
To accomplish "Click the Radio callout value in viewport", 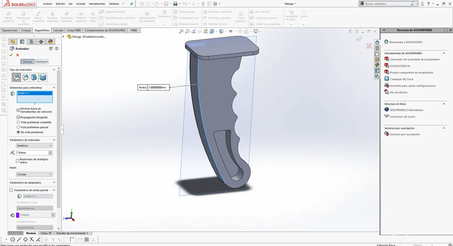I will click(x=158, y=87).
